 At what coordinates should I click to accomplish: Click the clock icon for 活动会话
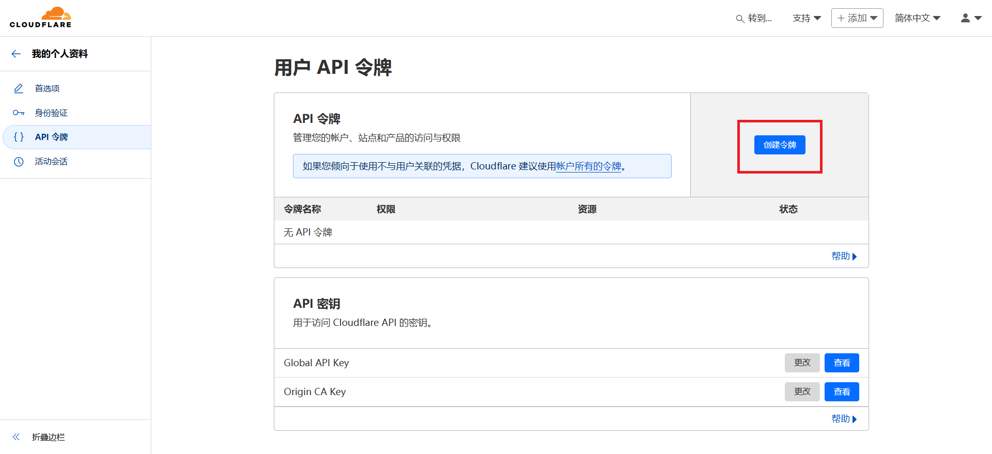click(19, 162)
